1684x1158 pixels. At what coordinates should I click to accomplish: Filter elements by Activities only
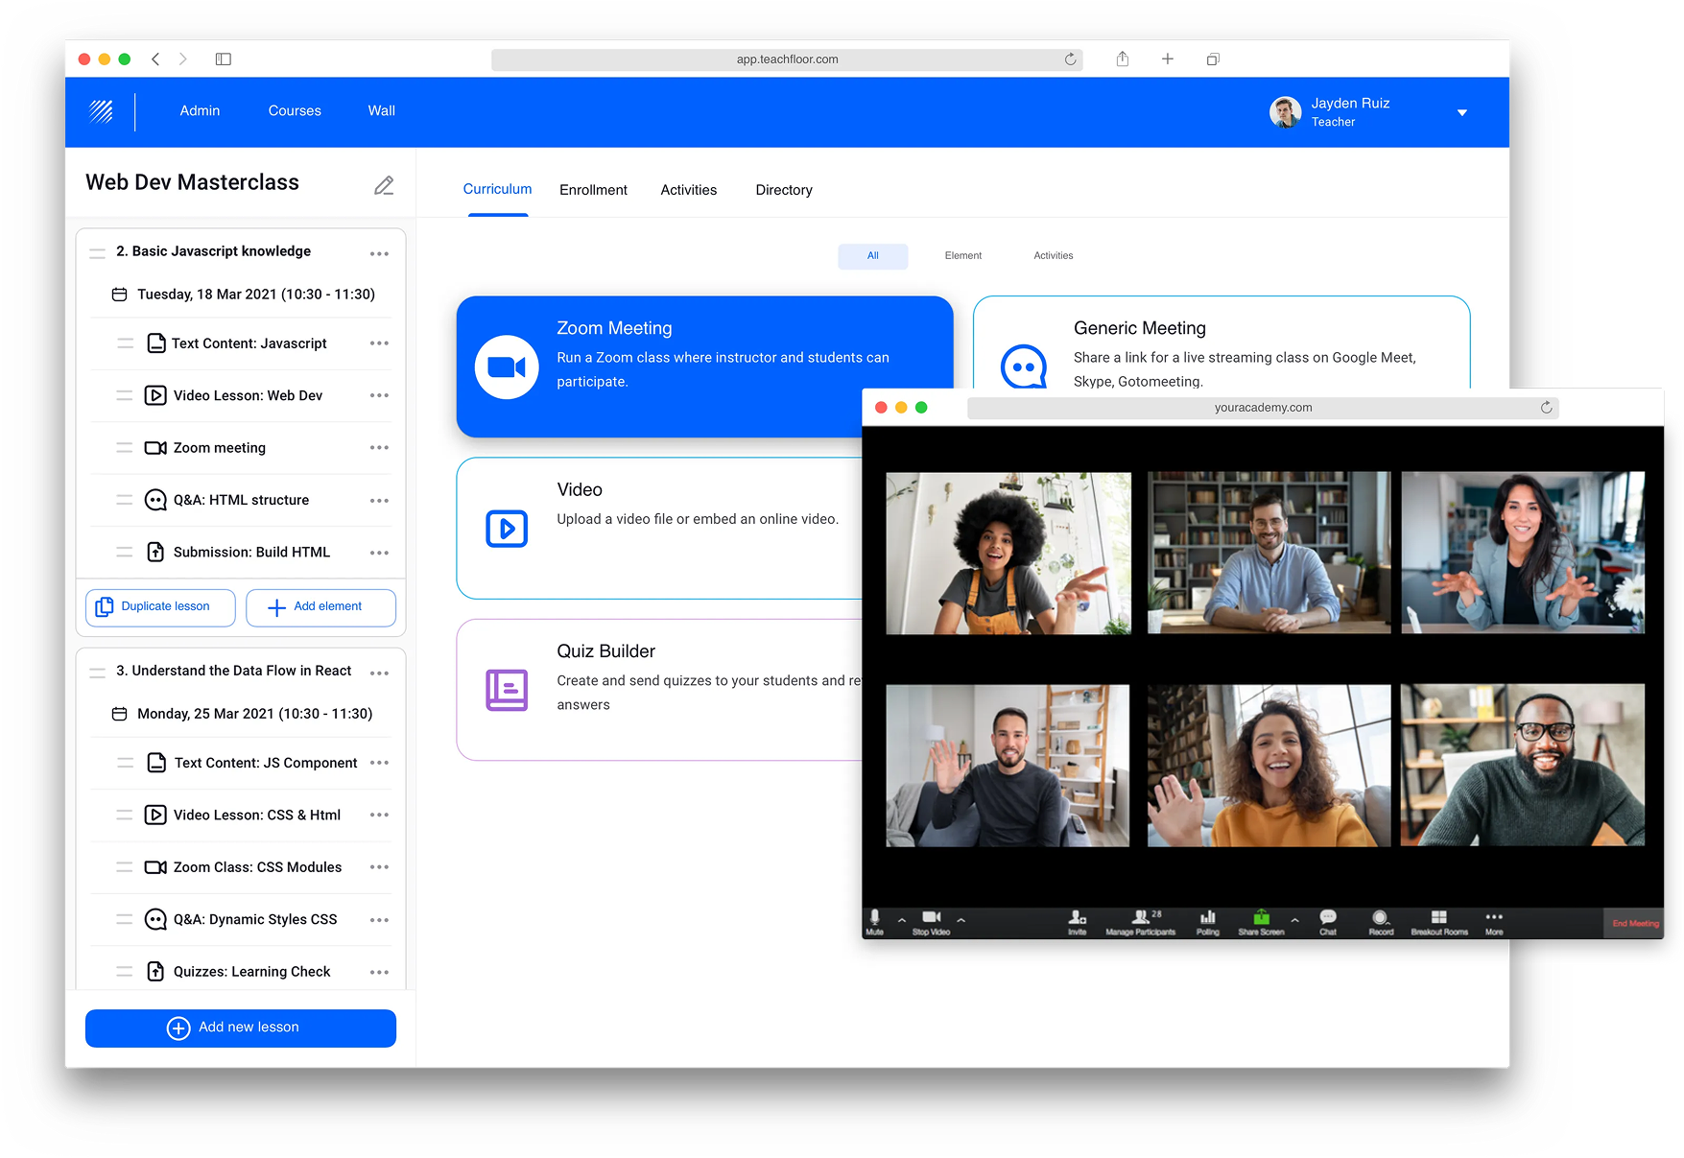[1053, 255]
